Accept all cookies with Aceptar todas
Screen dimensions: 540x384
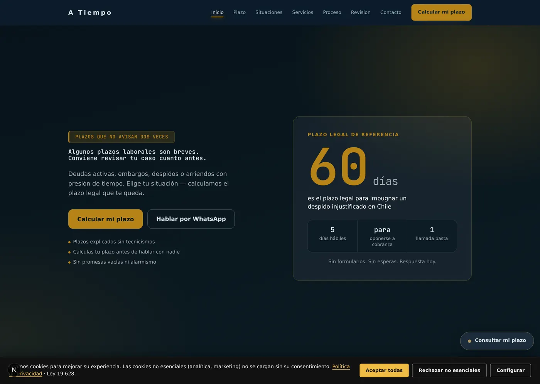point(384,371)
